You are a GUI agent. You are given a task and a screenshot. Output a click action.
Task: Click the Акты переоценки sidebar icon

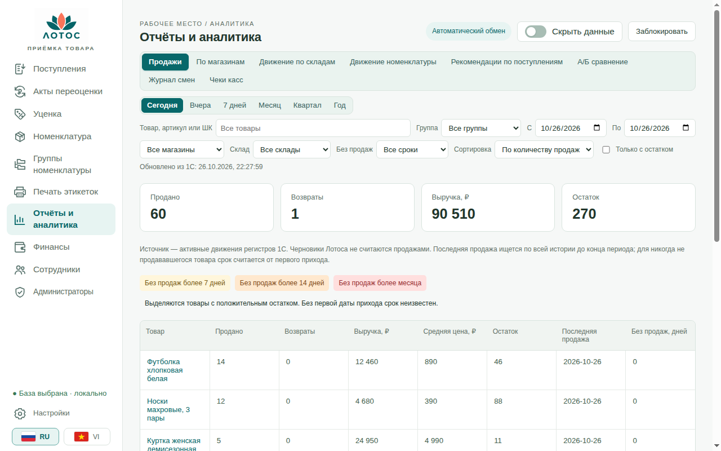click(20, 91)
